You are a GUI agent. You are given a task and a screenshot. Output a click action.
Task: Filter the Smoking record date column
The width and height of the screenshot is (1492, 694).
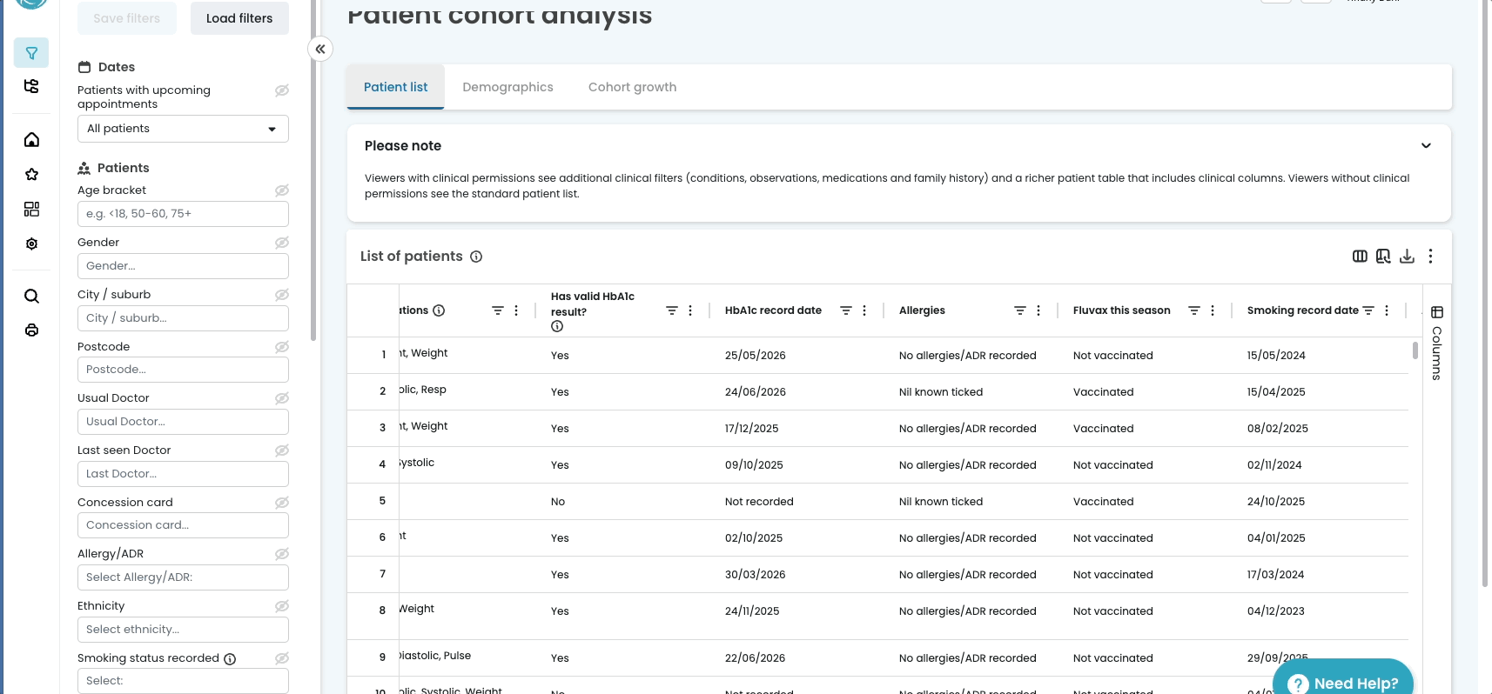tap(1368, 310)
